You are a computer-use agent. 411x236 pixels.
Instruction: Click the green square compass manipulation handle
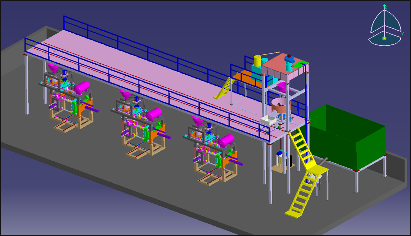click(385, 38)
